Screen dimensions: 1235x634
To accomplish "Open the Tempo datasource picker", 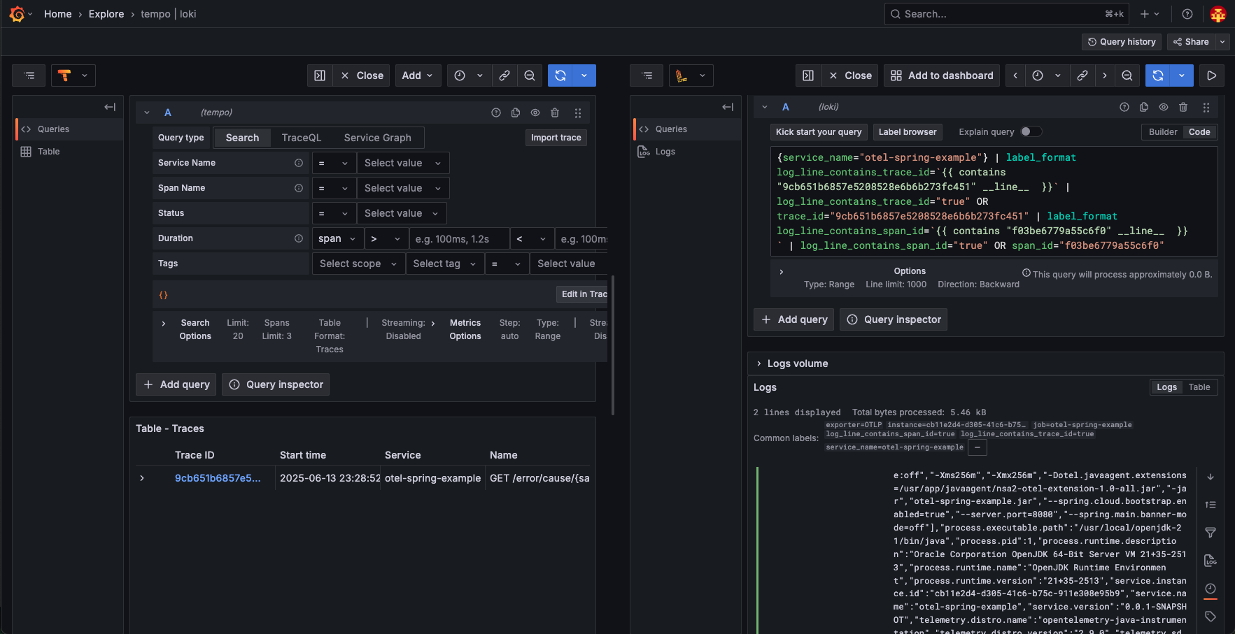I will click(73, 75).
